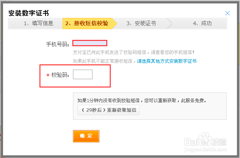Jump to step 4 成功
Viewport: 240px width, 158px height.
202,23
